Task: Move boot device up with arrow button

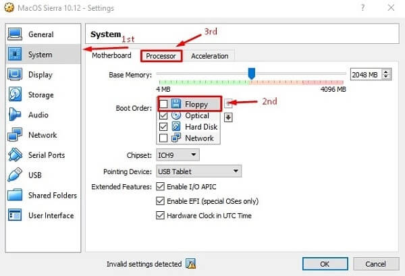Action: click(228, 103)
